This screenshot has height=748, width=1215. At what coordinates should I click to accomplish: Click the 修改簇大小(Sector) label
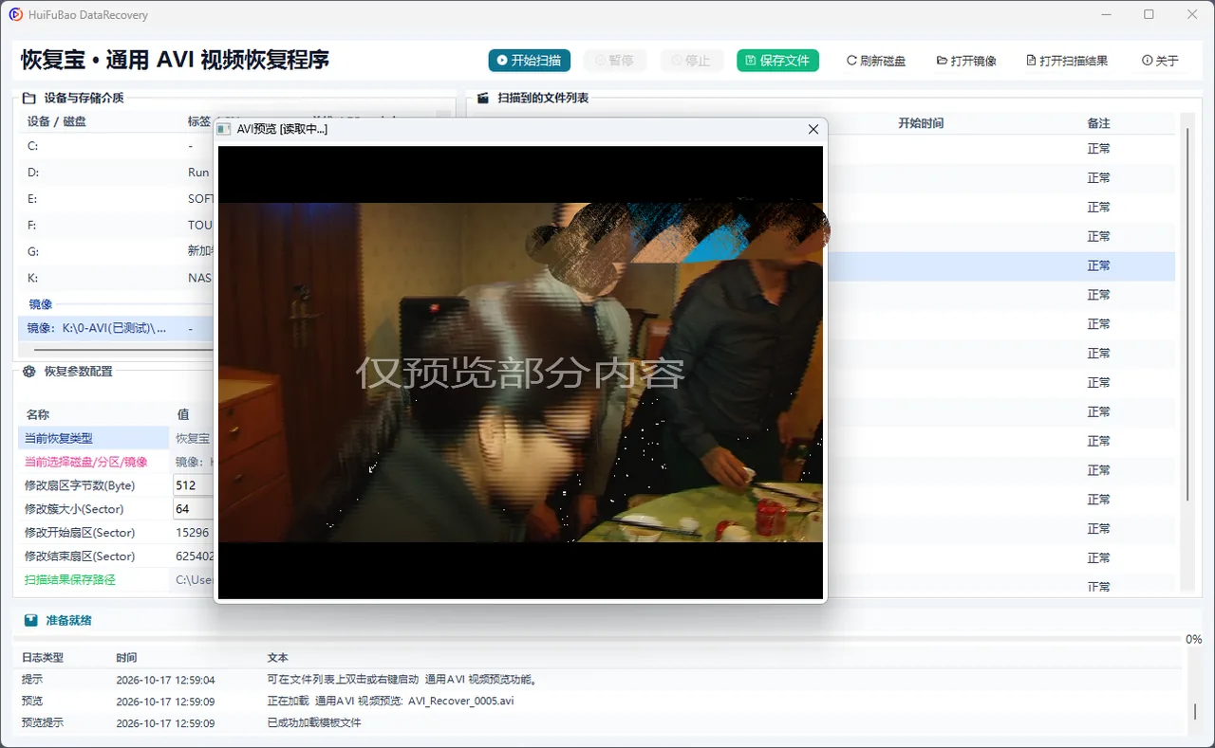click(x=73, y=509)
